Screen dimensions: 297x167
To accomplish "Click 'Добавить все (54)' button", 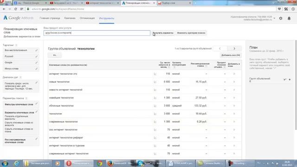I will 231,55.
